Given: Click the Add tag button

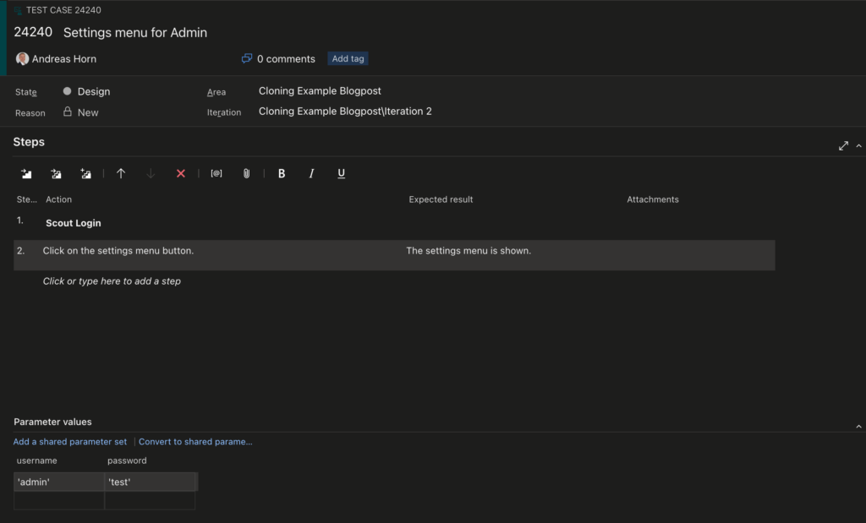Looking at the screenshot, I should 348,59.
